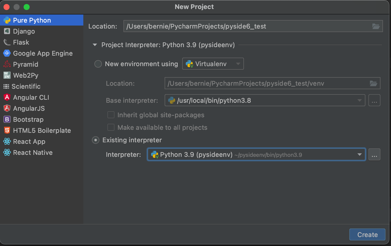Browse folder for project Location
The height and width of the screenshot is (246, 391).
tap(376, 26)
